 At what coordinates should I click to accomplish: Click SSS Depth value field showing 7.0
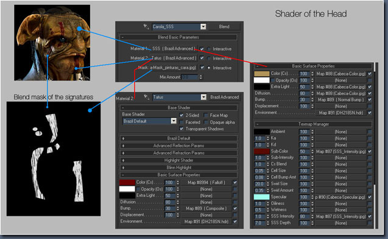[x=259, y=223]
